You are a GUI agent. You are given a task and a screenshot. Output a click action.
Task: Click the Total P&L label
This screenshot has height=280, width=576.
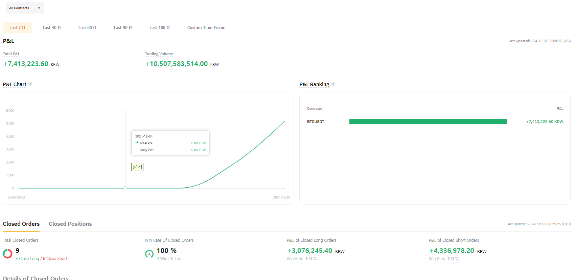(11, 54)
